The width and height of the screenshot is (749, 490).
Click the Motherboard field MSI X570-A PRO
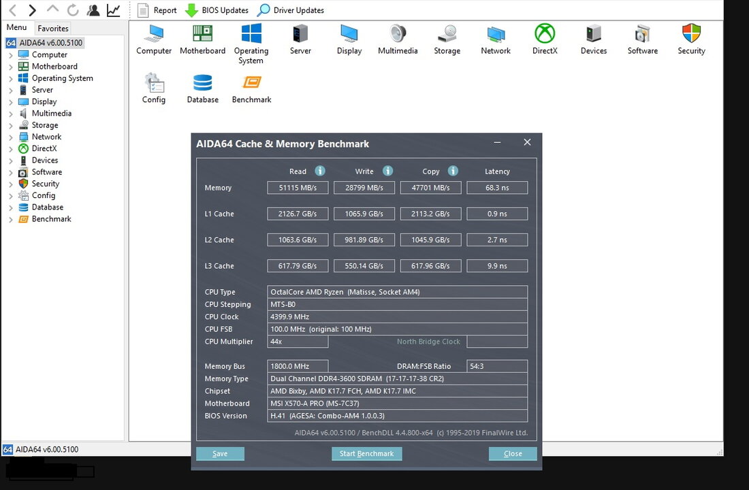pos(398,404)
